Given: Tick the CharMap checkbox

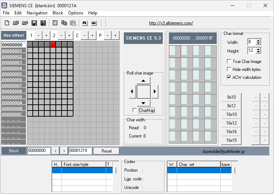Looking at the screenshot, I should click(135, 110).
